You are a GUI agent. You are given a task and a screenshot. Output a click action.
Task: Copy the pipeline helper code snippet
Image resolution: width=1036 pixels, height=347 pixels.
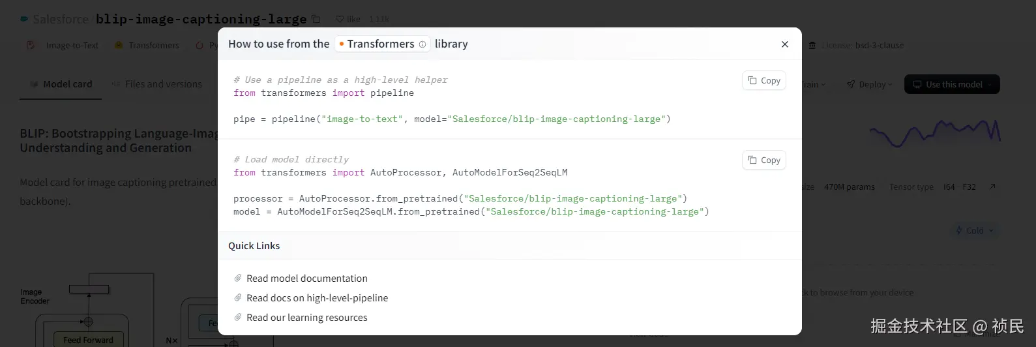[x=764, y=80]
